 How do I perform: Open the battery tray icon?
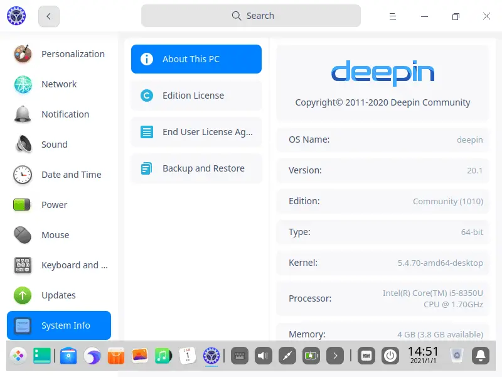coord(311,356)
